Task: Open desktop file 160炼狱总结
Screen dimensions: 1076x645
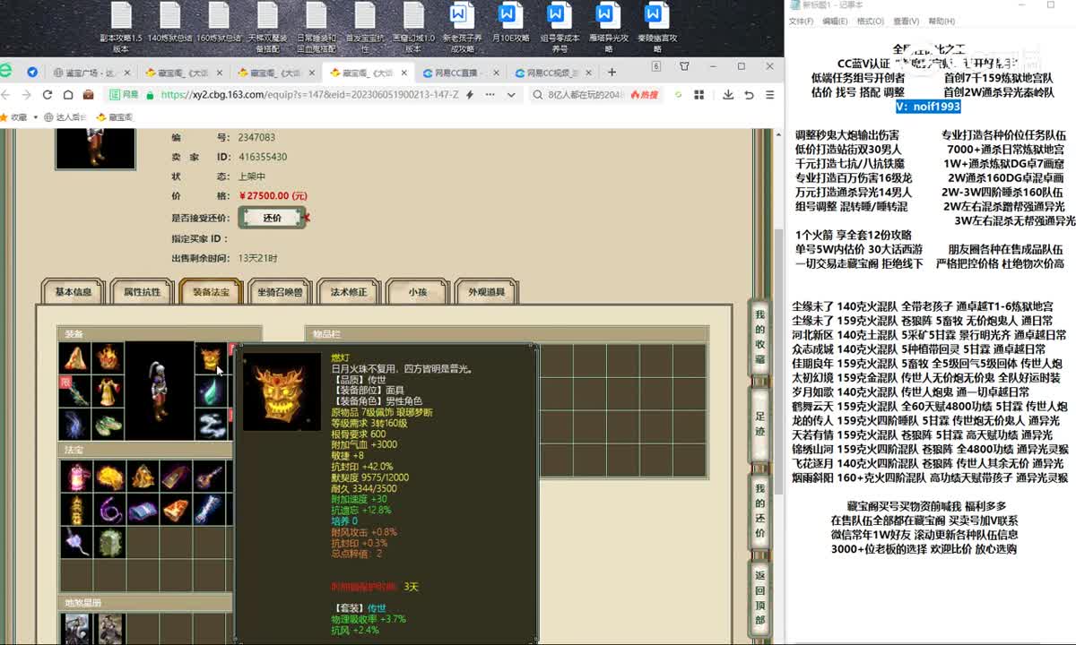Action: (219, 22)
